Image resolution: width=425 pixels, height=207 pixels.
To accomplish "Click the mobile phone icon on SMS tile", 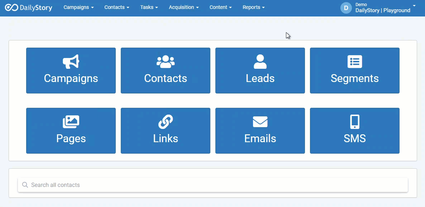I will 354,122.
